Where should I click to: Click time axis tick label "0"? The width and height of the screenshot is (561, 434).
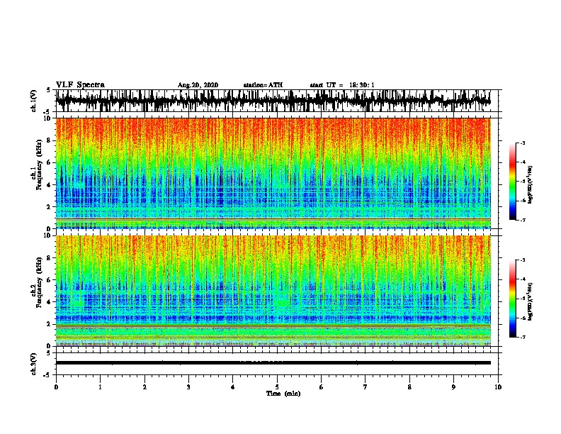point(56,387)
